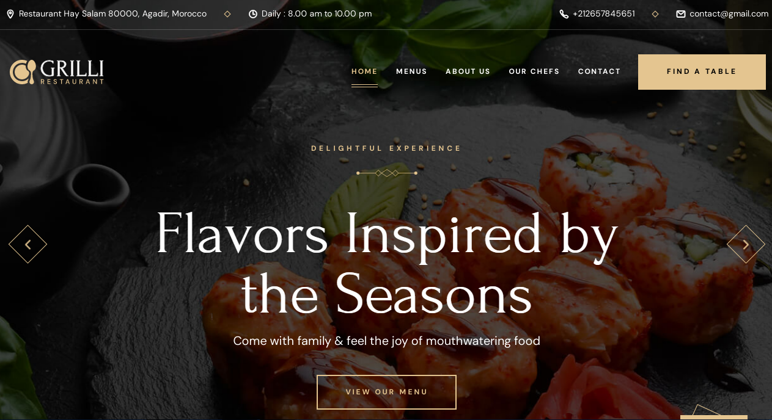Click the restaurant address text

coord(112,14)
